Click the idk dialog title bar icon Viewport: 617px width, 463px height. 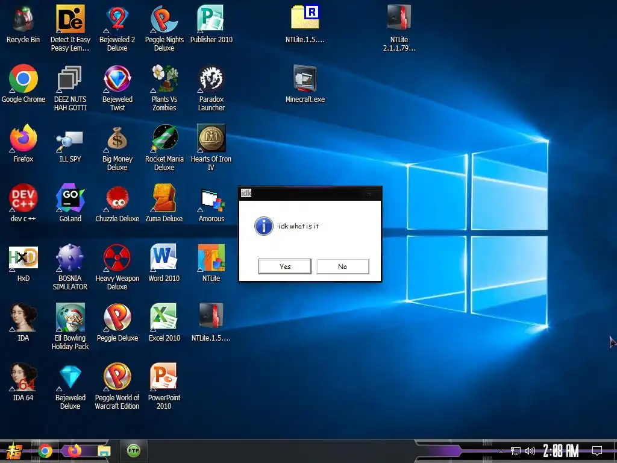coord(246,193)
